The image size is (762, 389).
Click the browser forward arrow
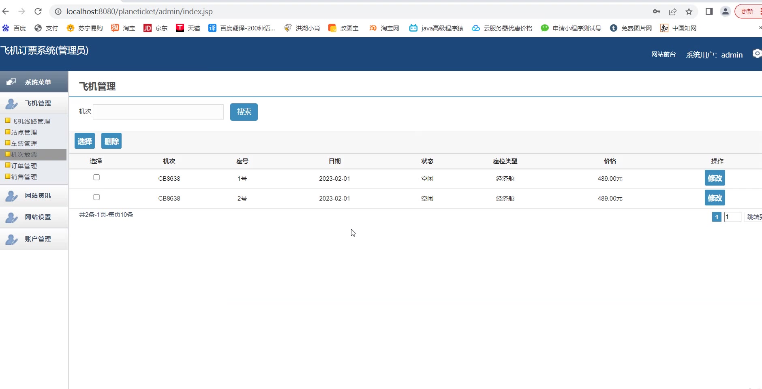pos(22,11)
